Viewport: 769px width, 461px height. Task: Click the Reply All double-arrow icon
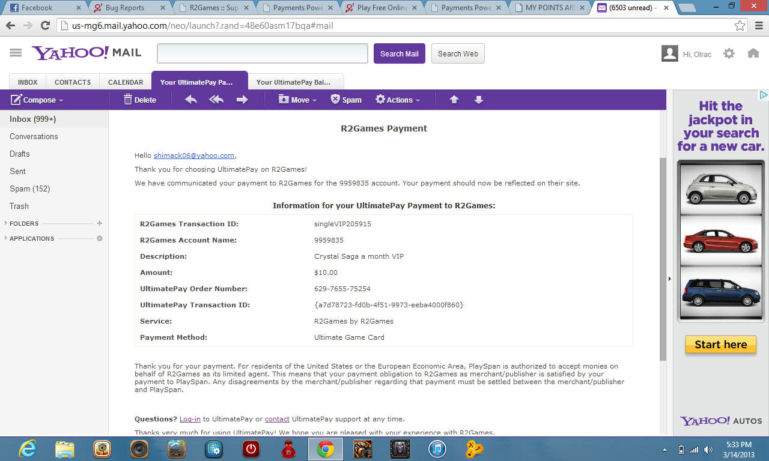(x=216, y=100)
